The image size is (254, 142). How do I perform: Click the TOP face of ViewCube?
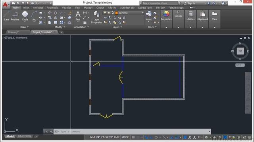coord(240,51)
